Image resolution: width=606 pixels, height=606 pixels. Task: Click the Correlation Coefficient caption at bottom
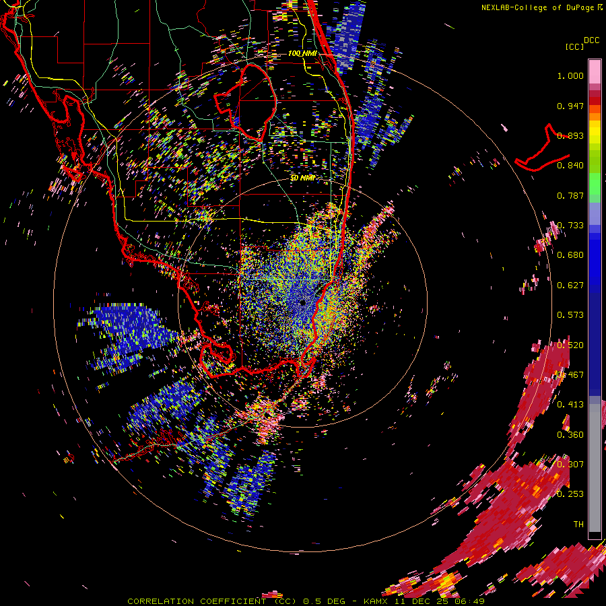[306, 601]
